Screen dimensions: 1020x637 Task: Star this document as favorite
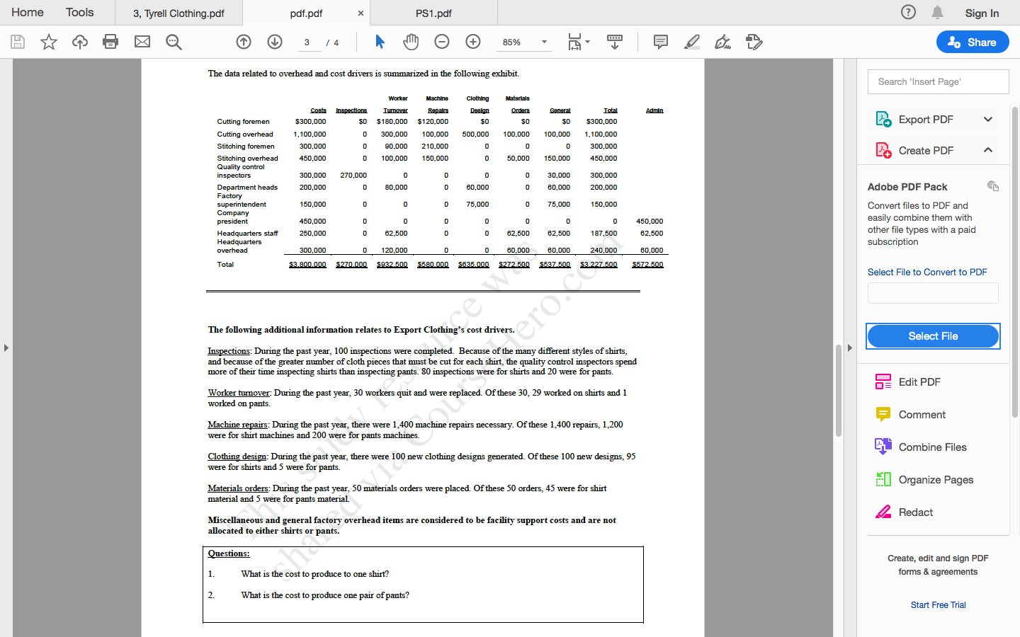click(48, 42)
